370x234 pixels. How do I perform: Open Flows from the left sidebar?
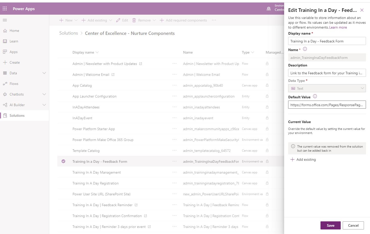click(x=6, y=84)
